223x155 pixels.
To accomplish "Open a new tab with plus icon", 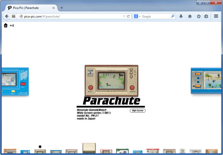I will point(62,8).
